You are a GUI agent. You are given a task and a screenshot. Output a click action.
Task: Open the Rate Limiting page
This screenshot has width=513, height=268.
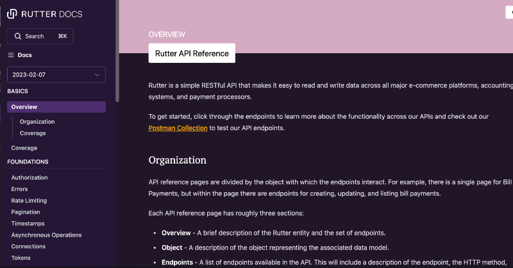point(29,201)
